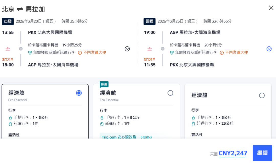Close the flight details dialog
This screenshot has width=276, height=163.
click(271, 8)
